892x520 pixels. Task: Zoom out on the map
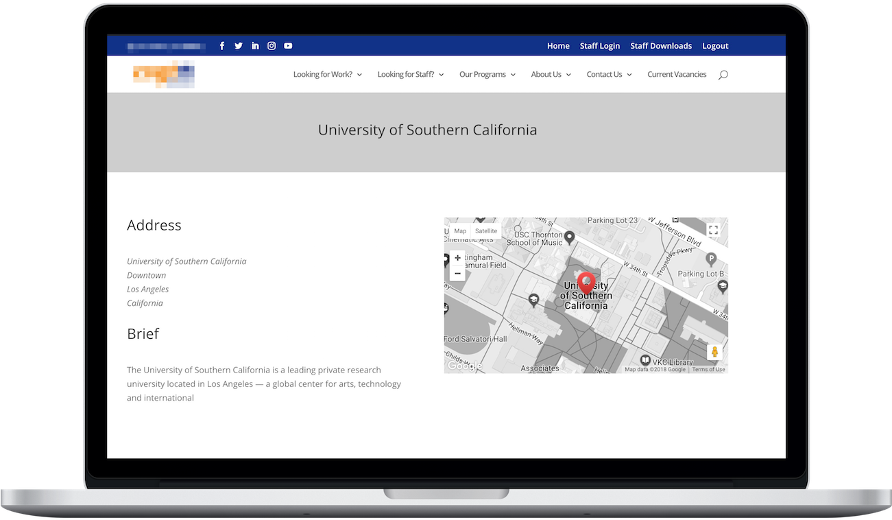point(457,273)
